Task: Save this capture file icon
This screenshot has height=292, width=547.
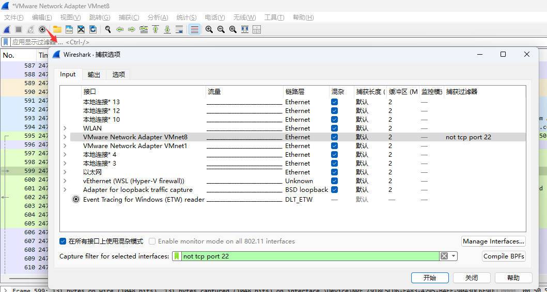Action: (x=69, y=29)
